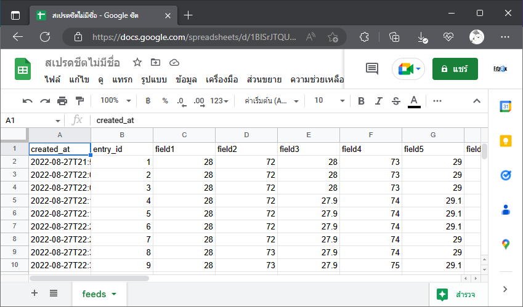This screenshot has width=523, height=307.
Task: Check cloud save status icon
Action: 174,62
